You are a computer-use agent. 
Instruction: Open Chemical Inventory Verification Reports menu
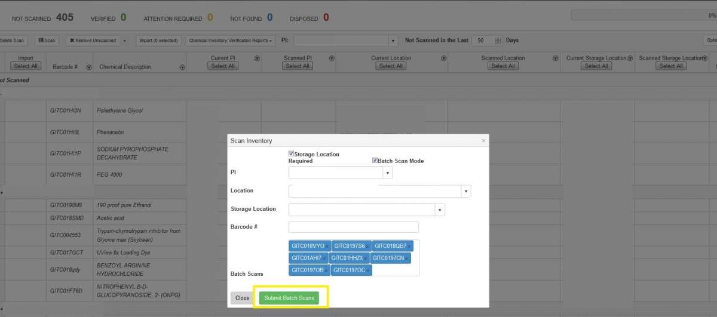(231, 41)
